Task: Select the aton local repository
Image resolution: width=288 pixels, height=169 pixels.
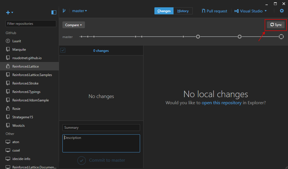Action: pyautogui.click(x=29, y=142)
